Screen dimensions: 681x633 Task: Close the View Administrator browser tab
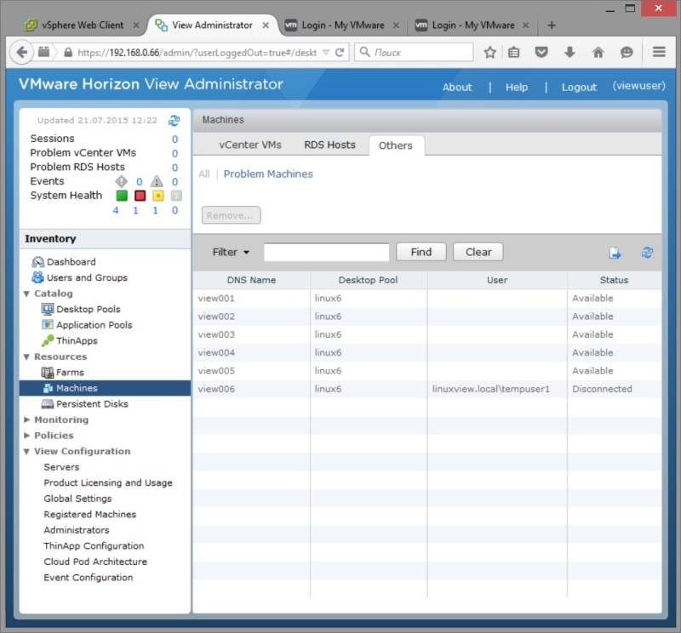pyautogui.click(x=266, y=26)
